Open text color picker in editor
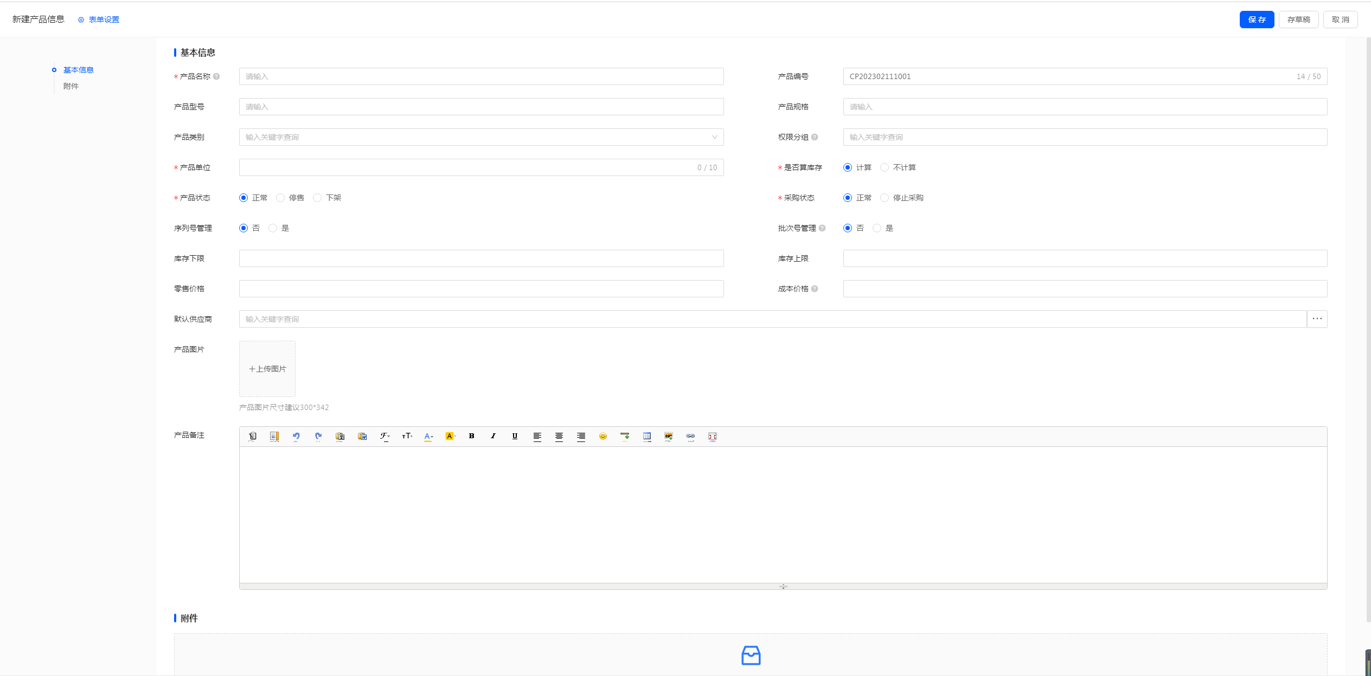Viewport: 1371px width, 676px height. tap(428, 436)
